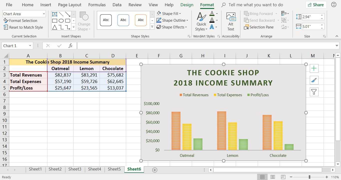Click the Select All corner triangle
The image size is (341, 180).
[6, 56]
